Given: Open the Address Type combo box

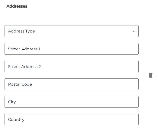Looking at the screenshot, I should click(x=71, y=31).
